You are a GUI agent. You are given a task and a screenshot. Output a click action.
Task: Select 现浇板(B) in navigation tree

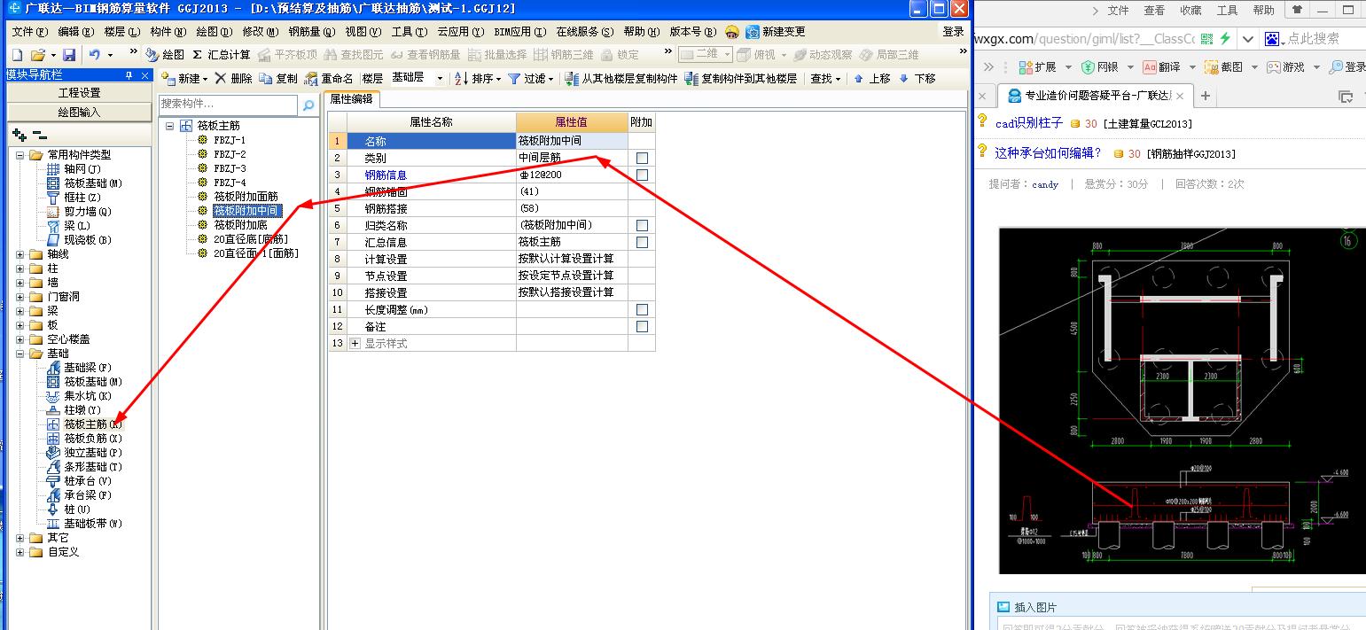[x=78, y=239]
